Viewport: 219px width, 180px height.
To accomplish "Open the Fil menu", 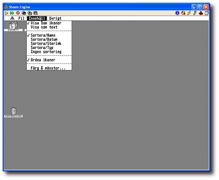I will [22, 18].
